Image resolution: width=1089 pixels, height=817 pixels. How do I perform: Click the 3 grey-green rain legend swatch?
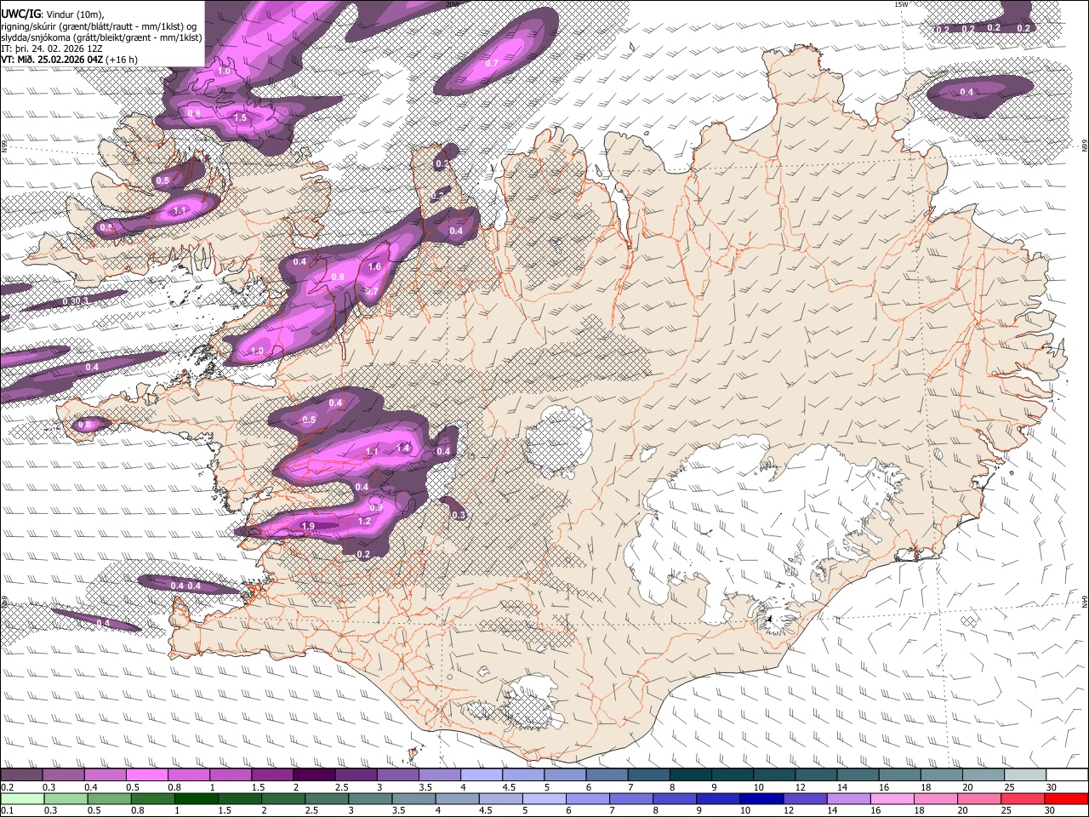[371, 799]
